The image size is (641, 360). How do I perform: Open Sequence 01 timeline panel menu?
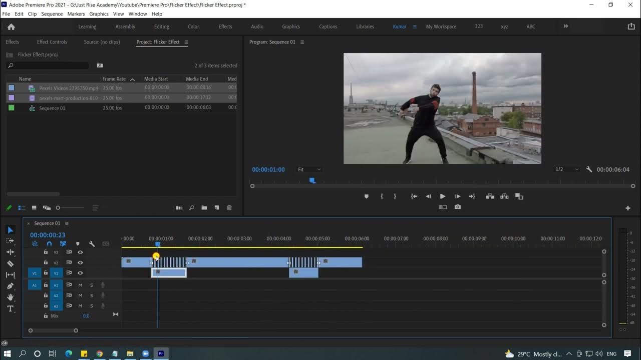pos(67,223)
